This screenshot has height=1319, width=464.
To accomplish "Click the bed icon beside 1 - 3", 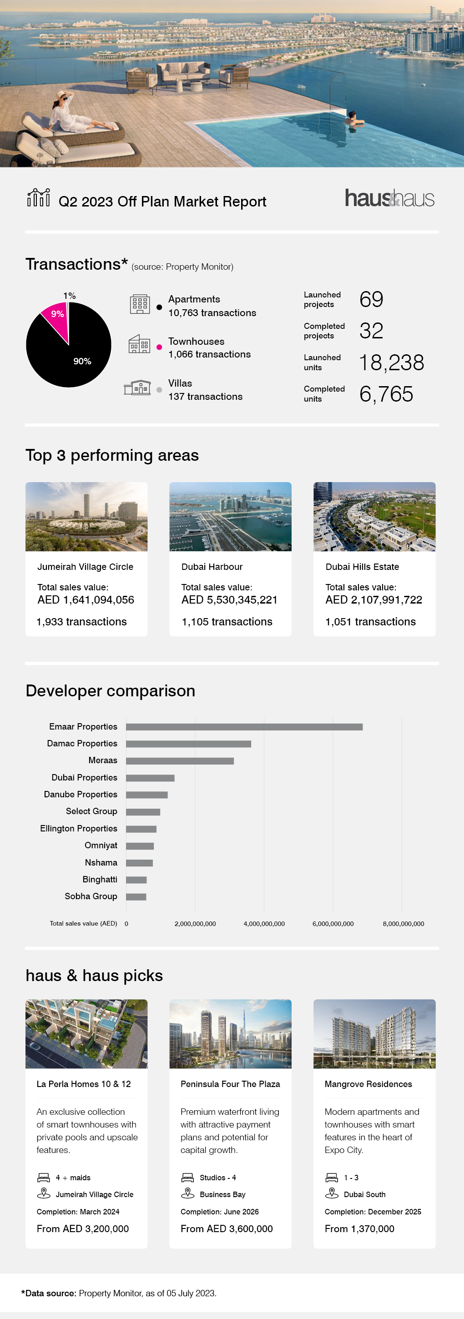I will pos(332,1177).
